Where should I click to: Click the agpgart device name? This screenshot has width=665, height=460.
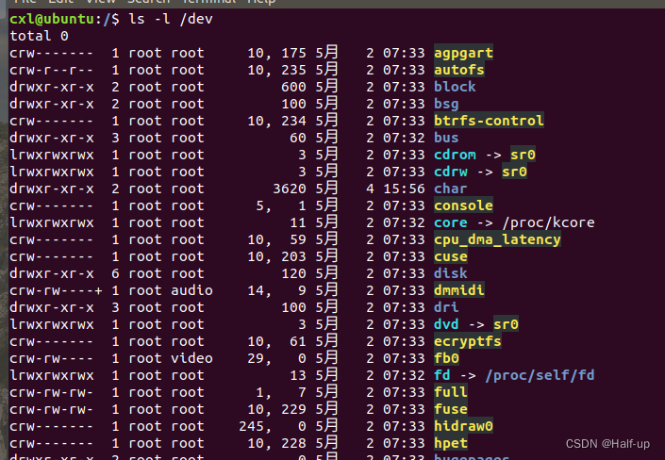click(463, 53)
